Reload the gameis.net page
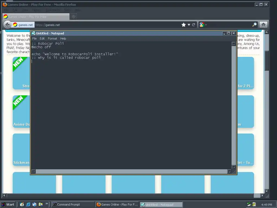This screenshot has height=208, width=277. 194,25
